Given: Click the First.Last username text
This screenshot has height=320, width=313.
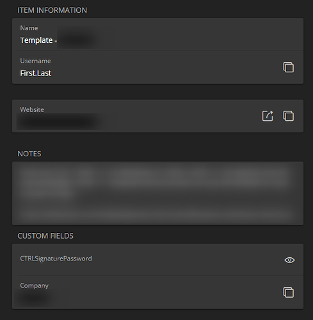Looking at the screenshot, I should tap(36, 73).
